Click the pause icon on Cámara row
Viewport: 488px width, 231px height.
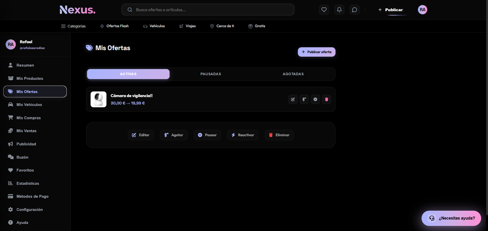click(315, 99)
